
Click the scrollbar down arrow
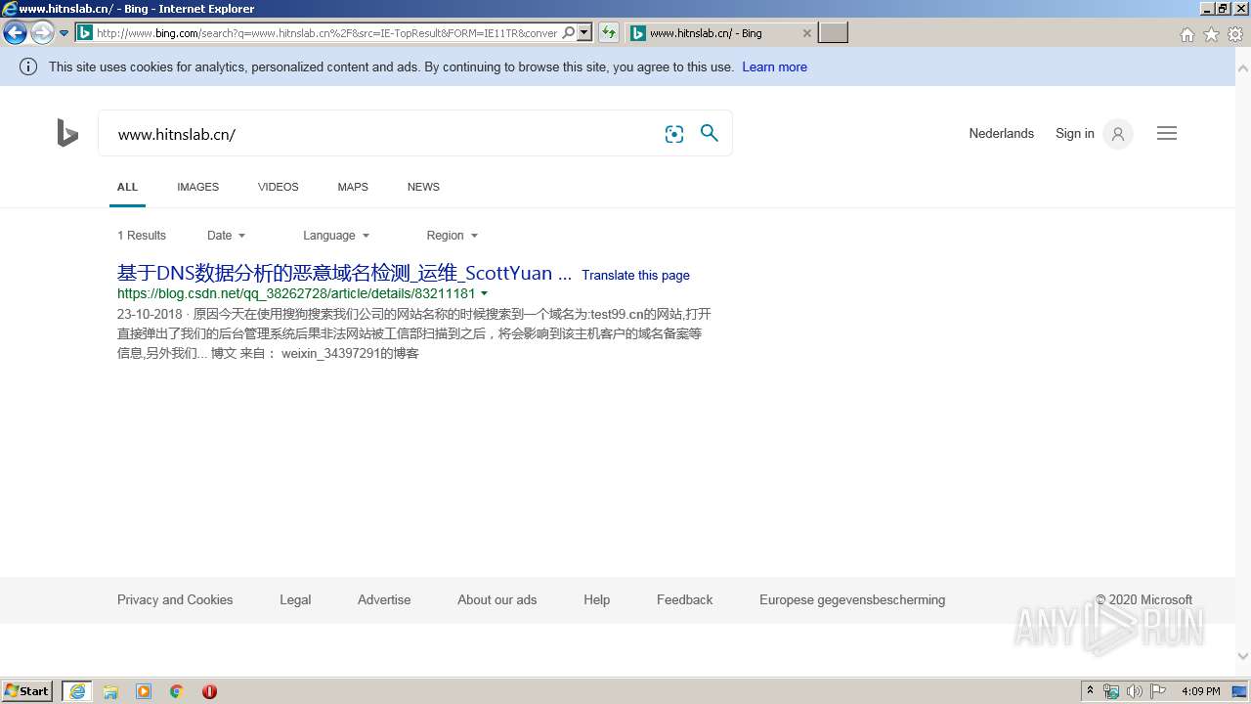click(x=1243, y=657)
